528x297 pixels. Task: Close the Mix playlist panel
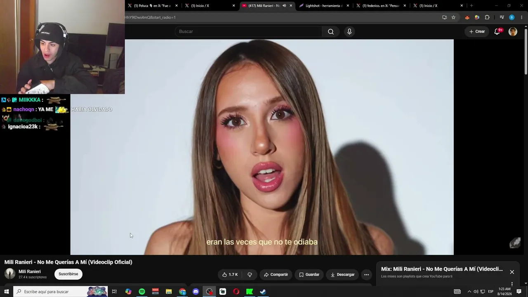pos(512,272)
